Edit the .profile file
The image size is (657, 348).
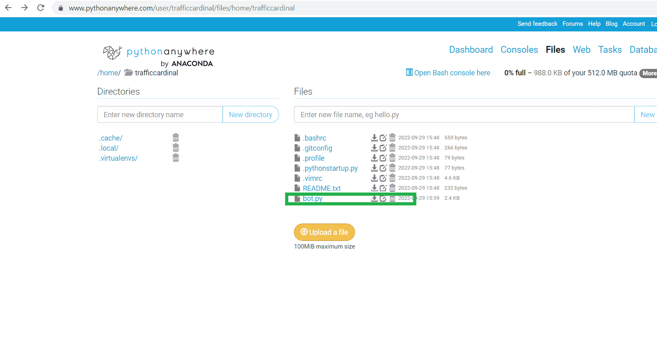tap(383, 158)
